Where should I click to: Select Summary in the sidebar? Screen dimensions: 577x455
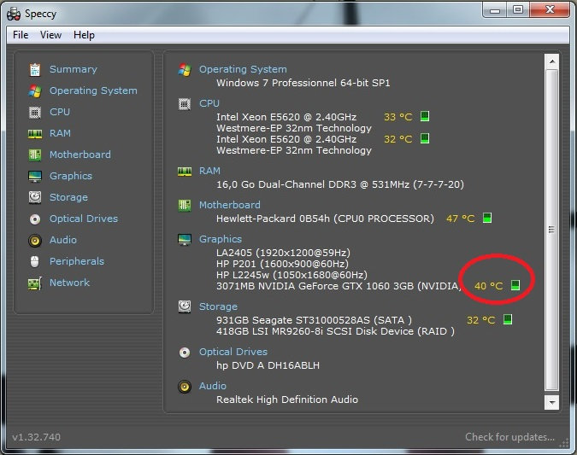coord(74,69)
